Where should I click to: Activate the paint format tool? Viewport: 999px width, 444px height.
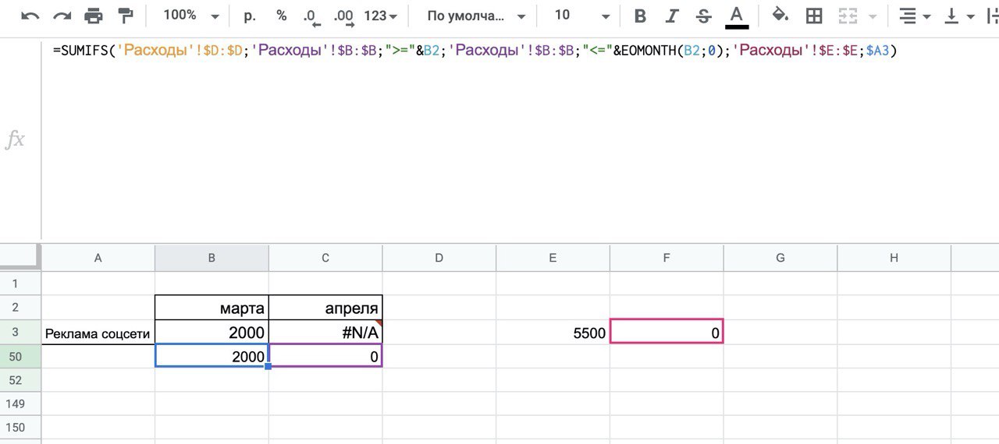coord(125,16)
